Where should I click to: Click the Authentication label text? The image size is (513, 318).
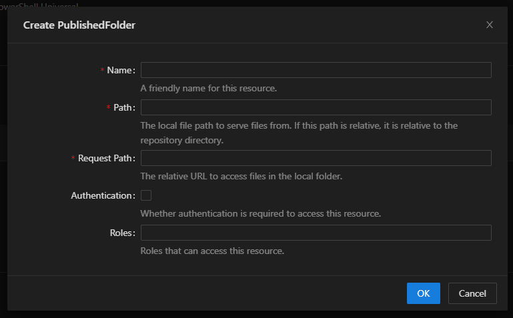(x=102, y=196)
